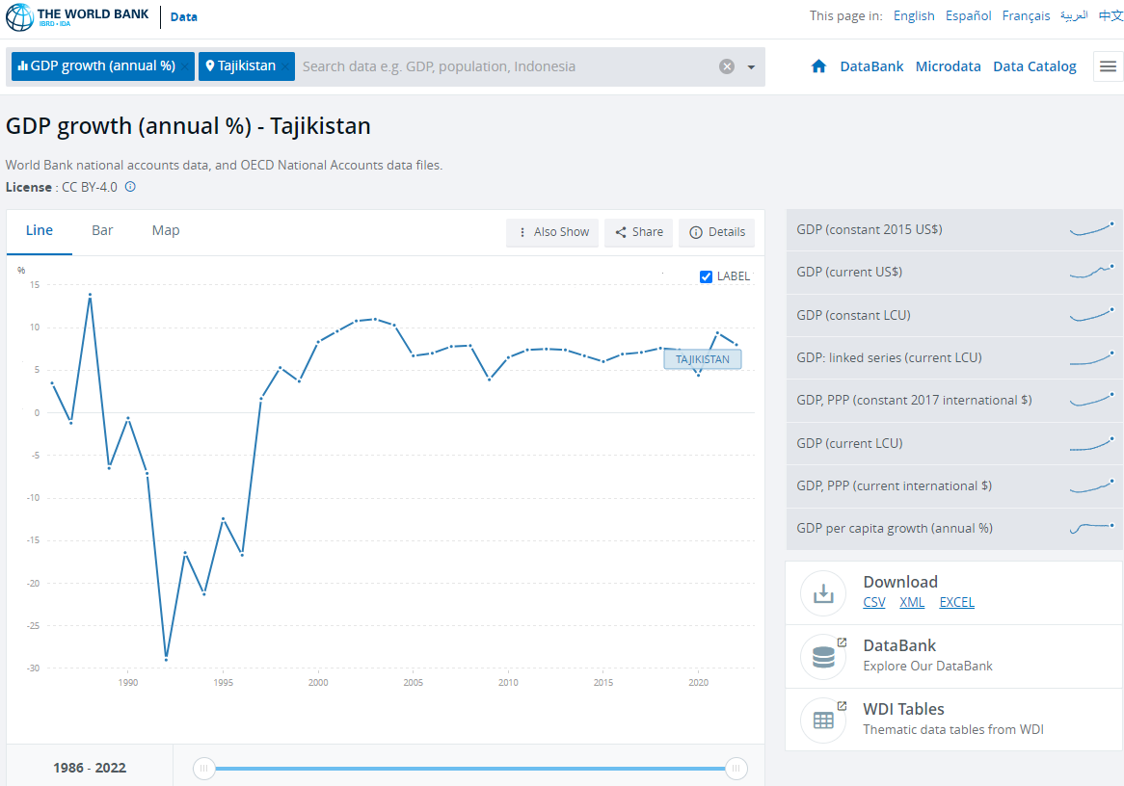Click the license info icon
The image size is (1124, 786).
click(x=130, y=187)
